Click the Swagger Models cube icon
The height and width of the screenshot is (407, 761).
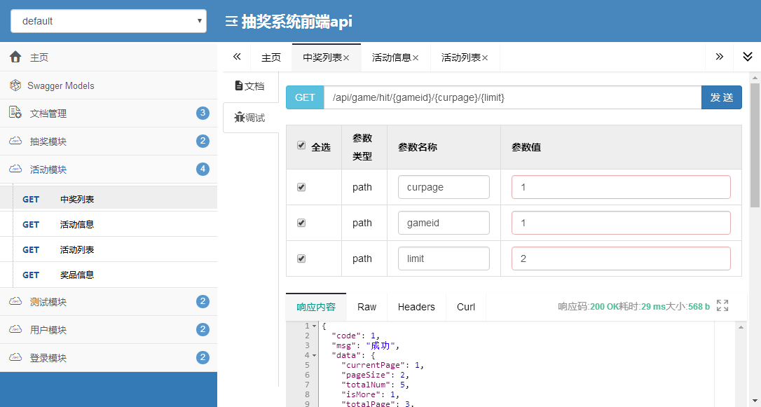[15, 85]
